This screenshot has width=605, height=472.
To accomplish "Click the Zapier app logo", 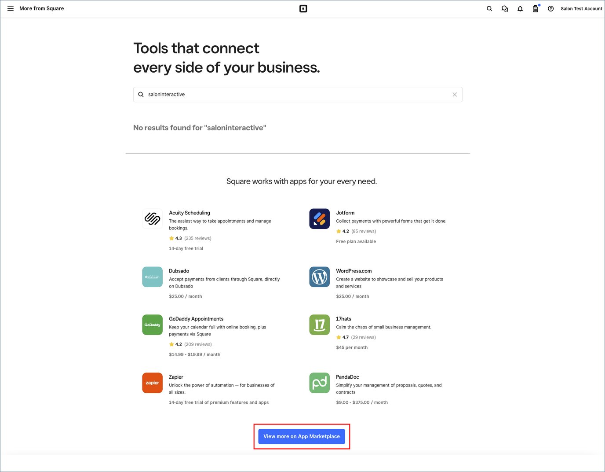I will [x=153, y=383].
